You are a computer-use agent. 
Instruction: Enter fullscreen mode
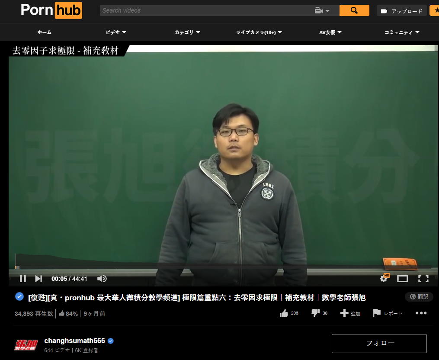[x=423, y=279]
